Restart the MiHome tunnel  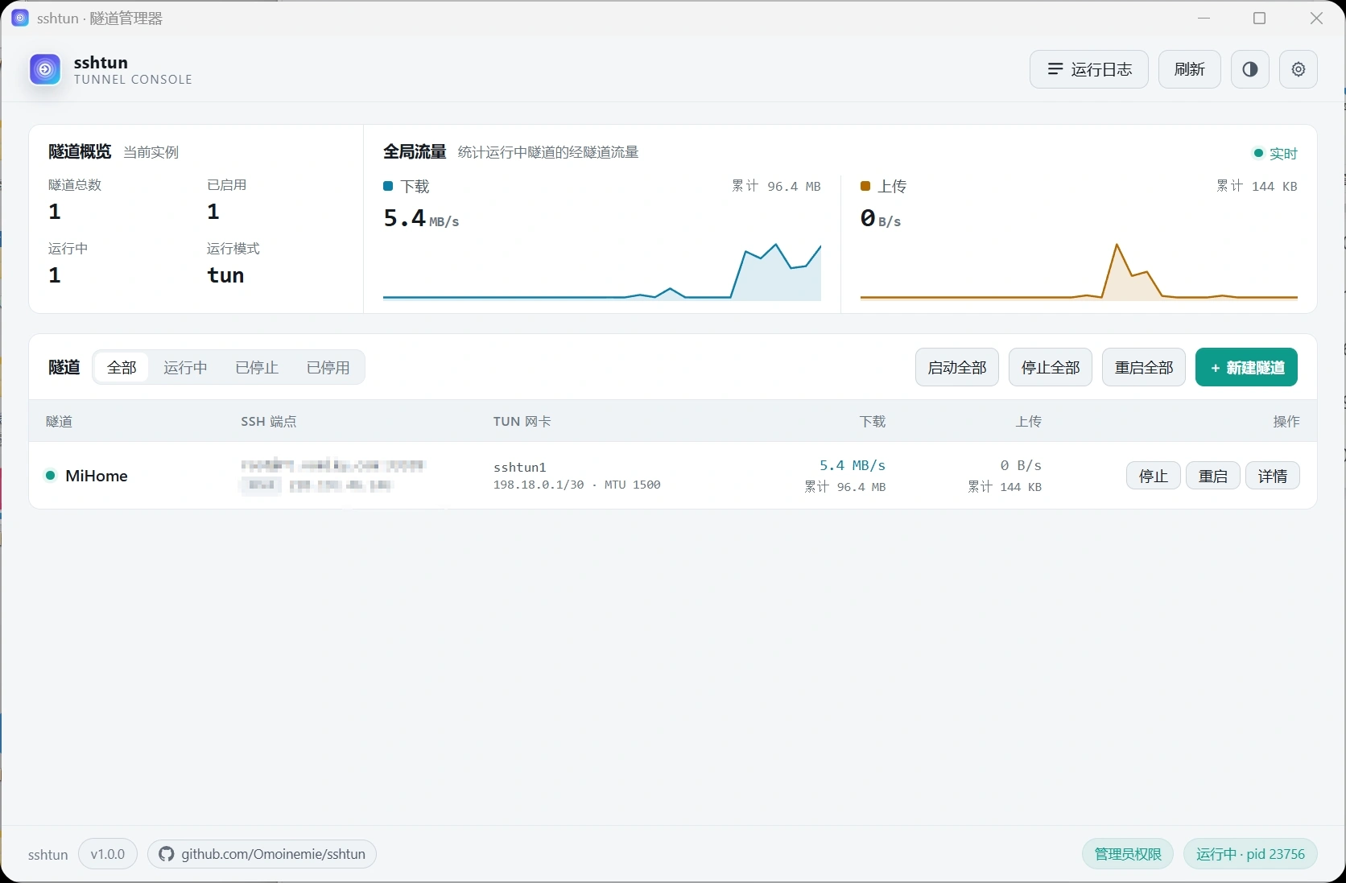[x=1213, y=476]
